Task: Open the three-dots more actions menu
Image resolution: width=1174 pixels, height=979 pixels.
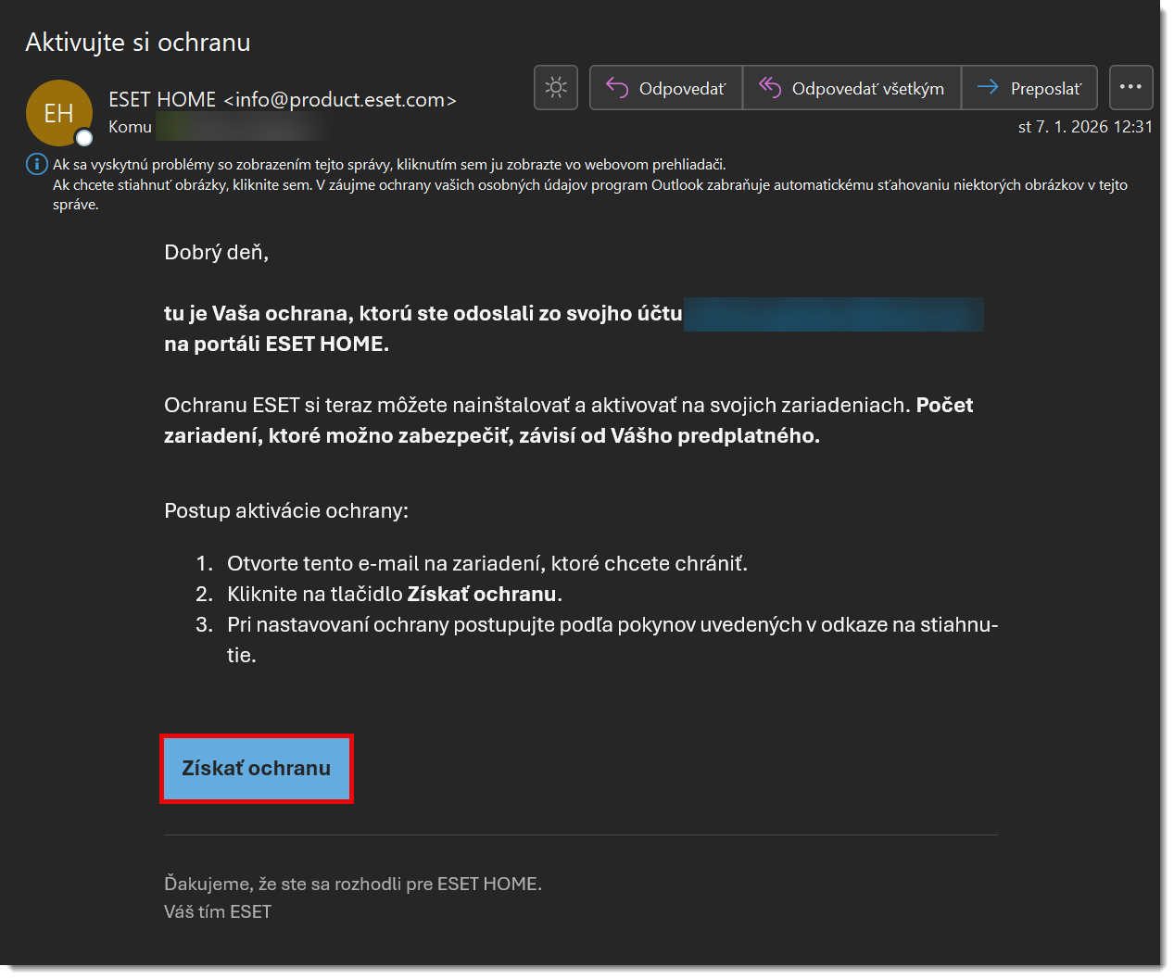Action: 1130,88
